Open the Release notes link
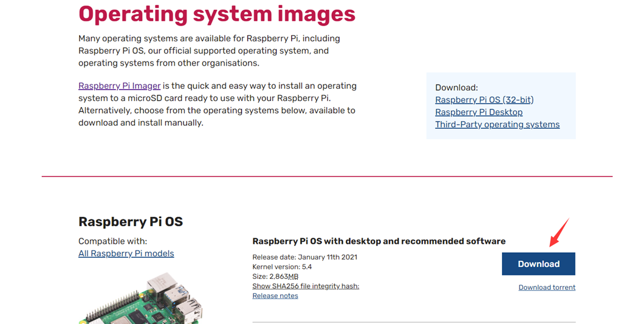The image size is (621, 324). 275,296
